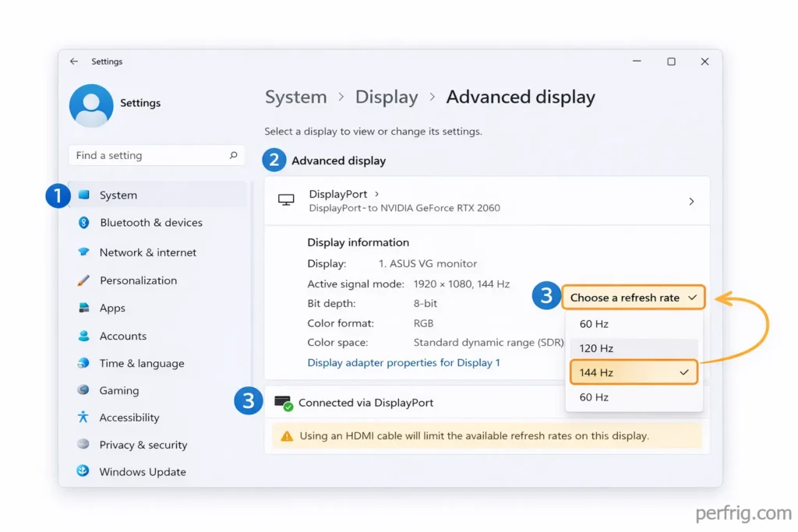Click the System breadcrumb in the header
The height and width of the screenshot is (532, 798).
coord(295,97)
